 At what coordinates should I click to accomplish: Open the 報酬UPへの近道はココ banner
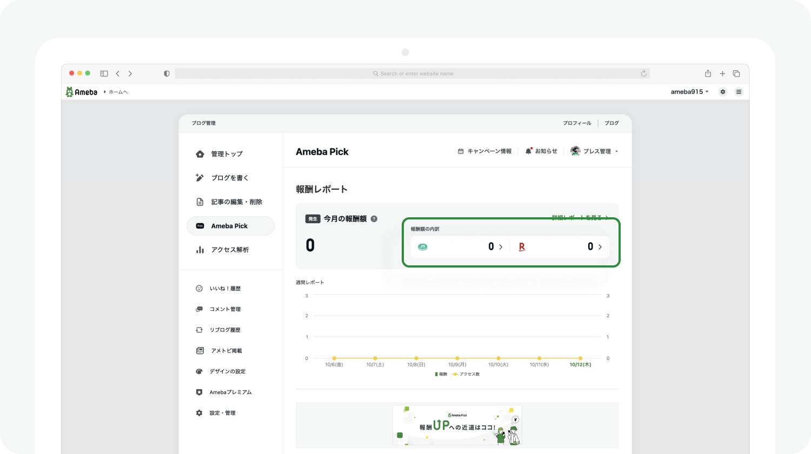[457, 425]
